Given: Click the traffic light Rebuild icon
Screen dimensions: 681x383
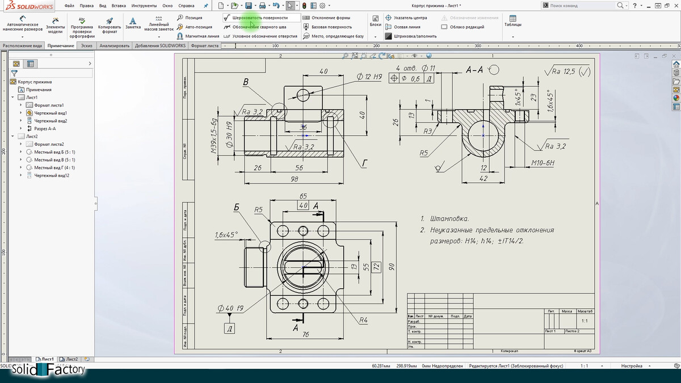Looking at the screenshot, I should click(x=304, y=5).
